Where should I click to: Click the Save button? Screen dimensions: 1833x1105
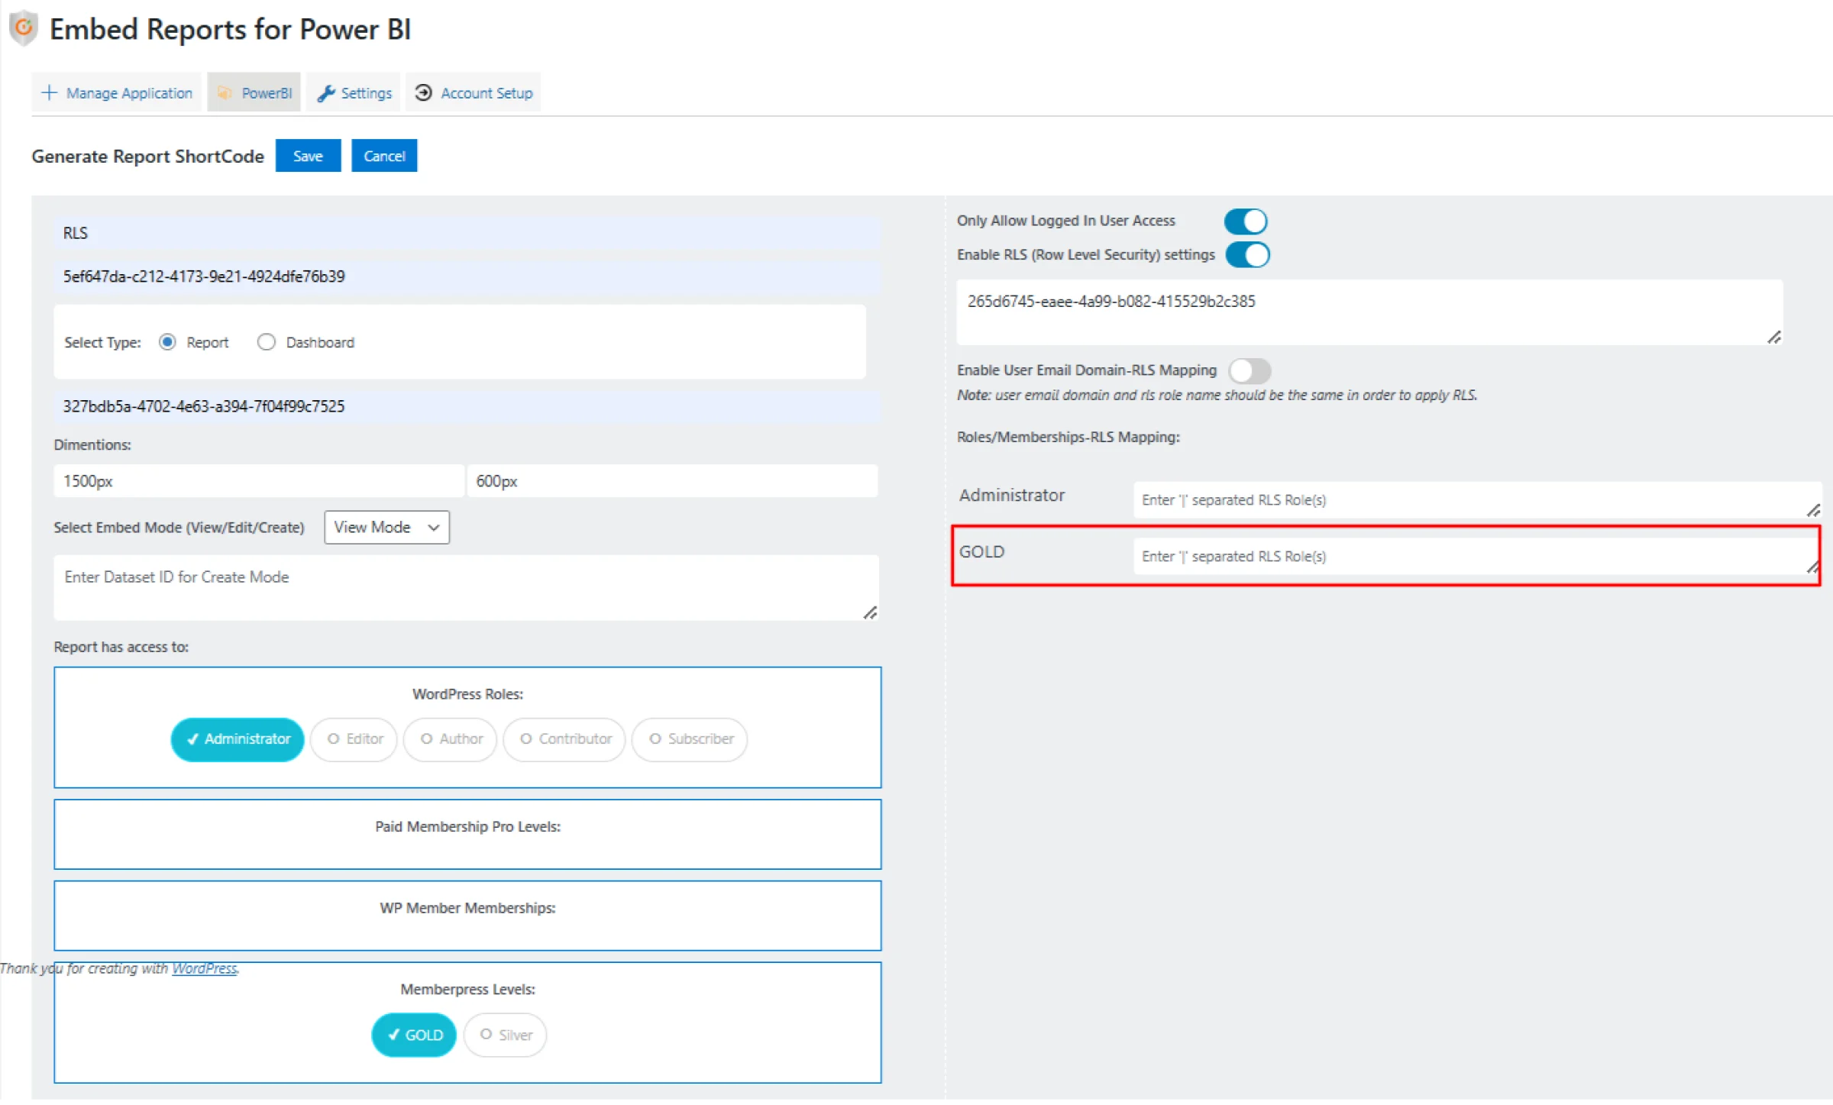[x=306, y=154]
